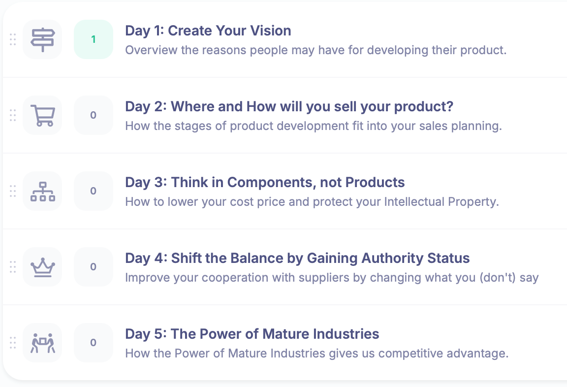Click the signpost icon for Day 1
Viewport: 567px width, 387px height.
tap(42, 39)
